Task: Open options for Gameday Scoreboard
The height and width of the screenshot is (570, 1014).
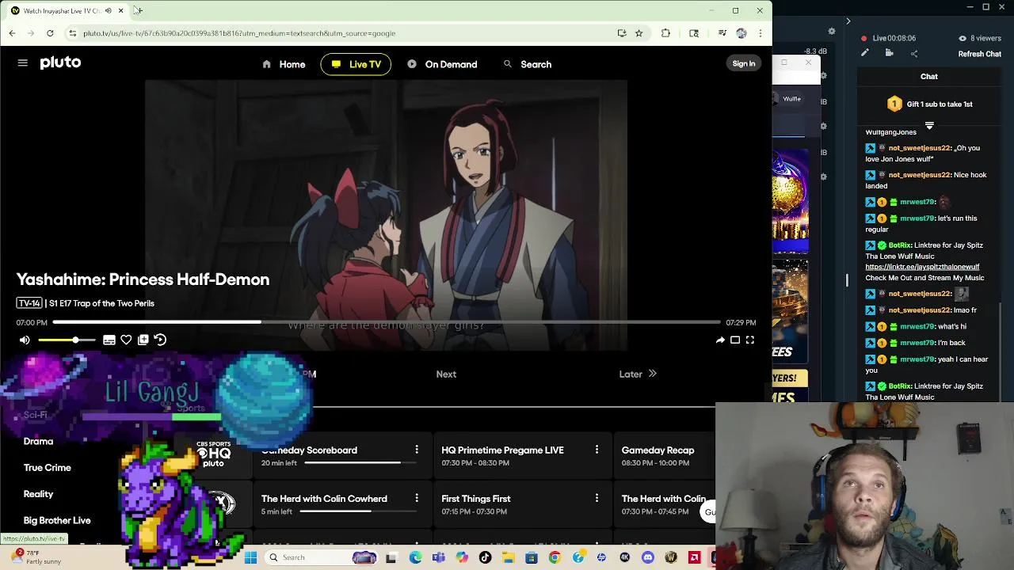Action: tap(417, 450)
